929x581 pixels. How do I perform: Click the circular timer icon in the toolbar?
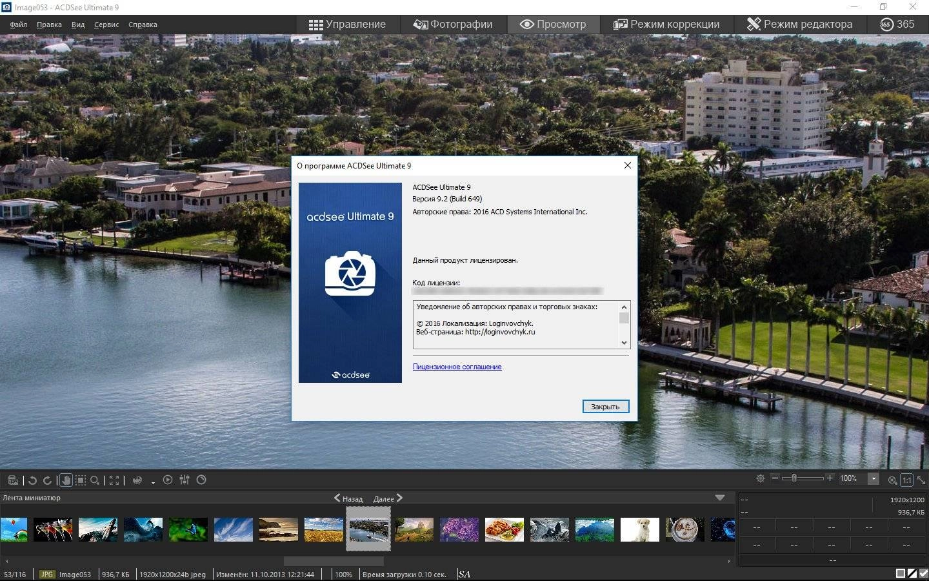pyautogui.click(x=201, y=480)
